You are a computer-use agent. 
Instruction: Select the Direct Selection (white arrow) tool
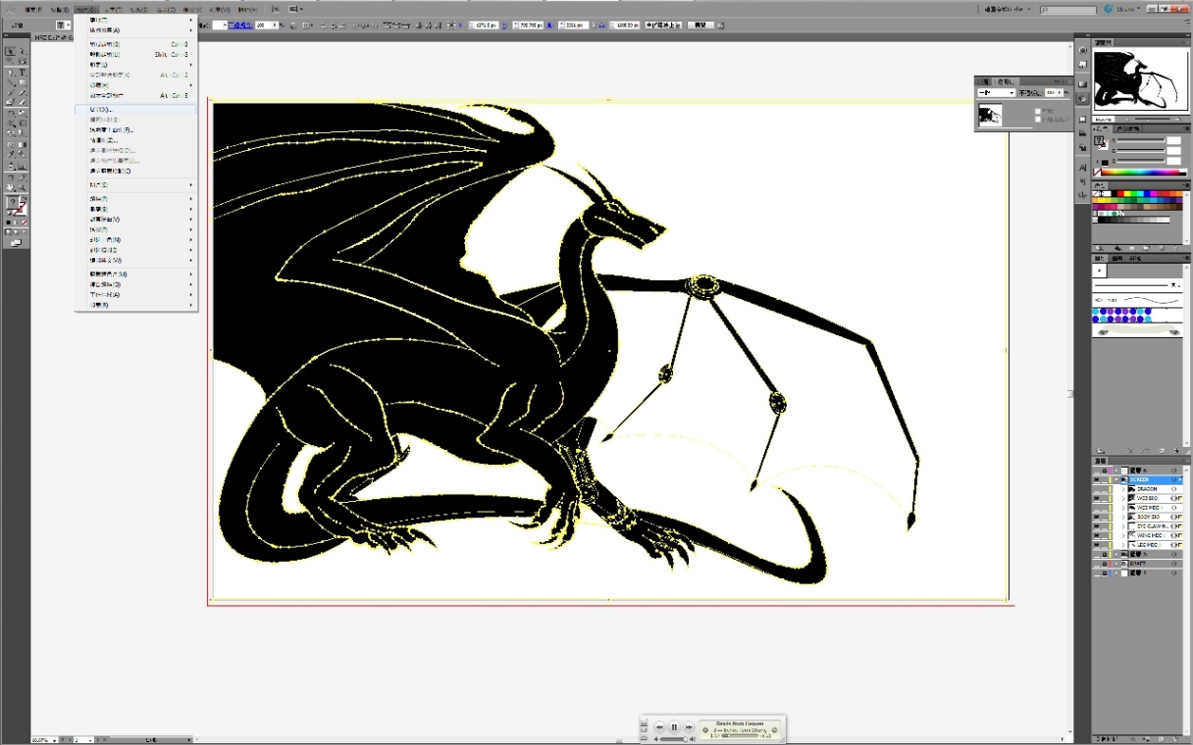tap(22, 51)
